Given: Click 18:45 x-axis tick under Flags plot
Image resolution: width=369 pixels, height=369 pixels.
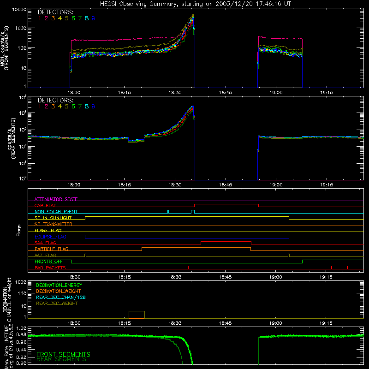Looking at the screenshot, I should click(x=225, y=277).
